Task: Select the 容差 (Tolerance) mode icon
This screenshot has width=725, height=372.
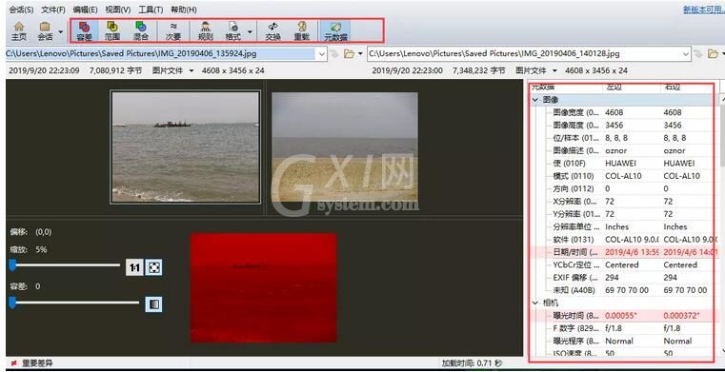Action: coord(85,31)
